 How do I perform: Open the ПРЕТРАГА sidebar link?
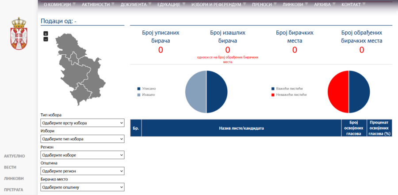click(14, 190)
